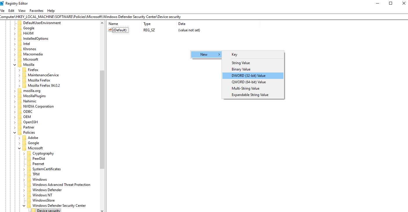Select the Device security key
Image resolution: width=408 pixels, height=212 pixels.
(48, 211)
